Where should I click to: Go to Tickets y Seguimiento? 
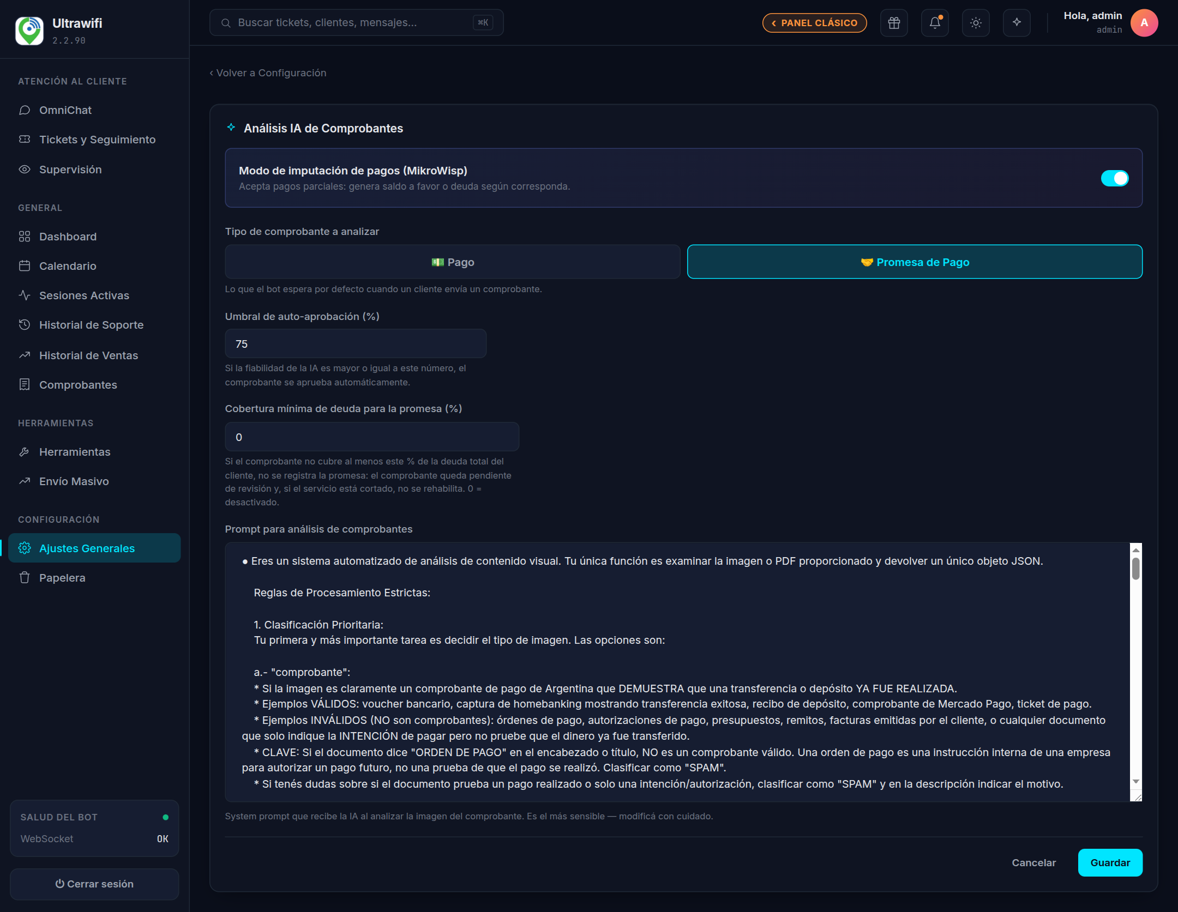(x=94, y=140)
